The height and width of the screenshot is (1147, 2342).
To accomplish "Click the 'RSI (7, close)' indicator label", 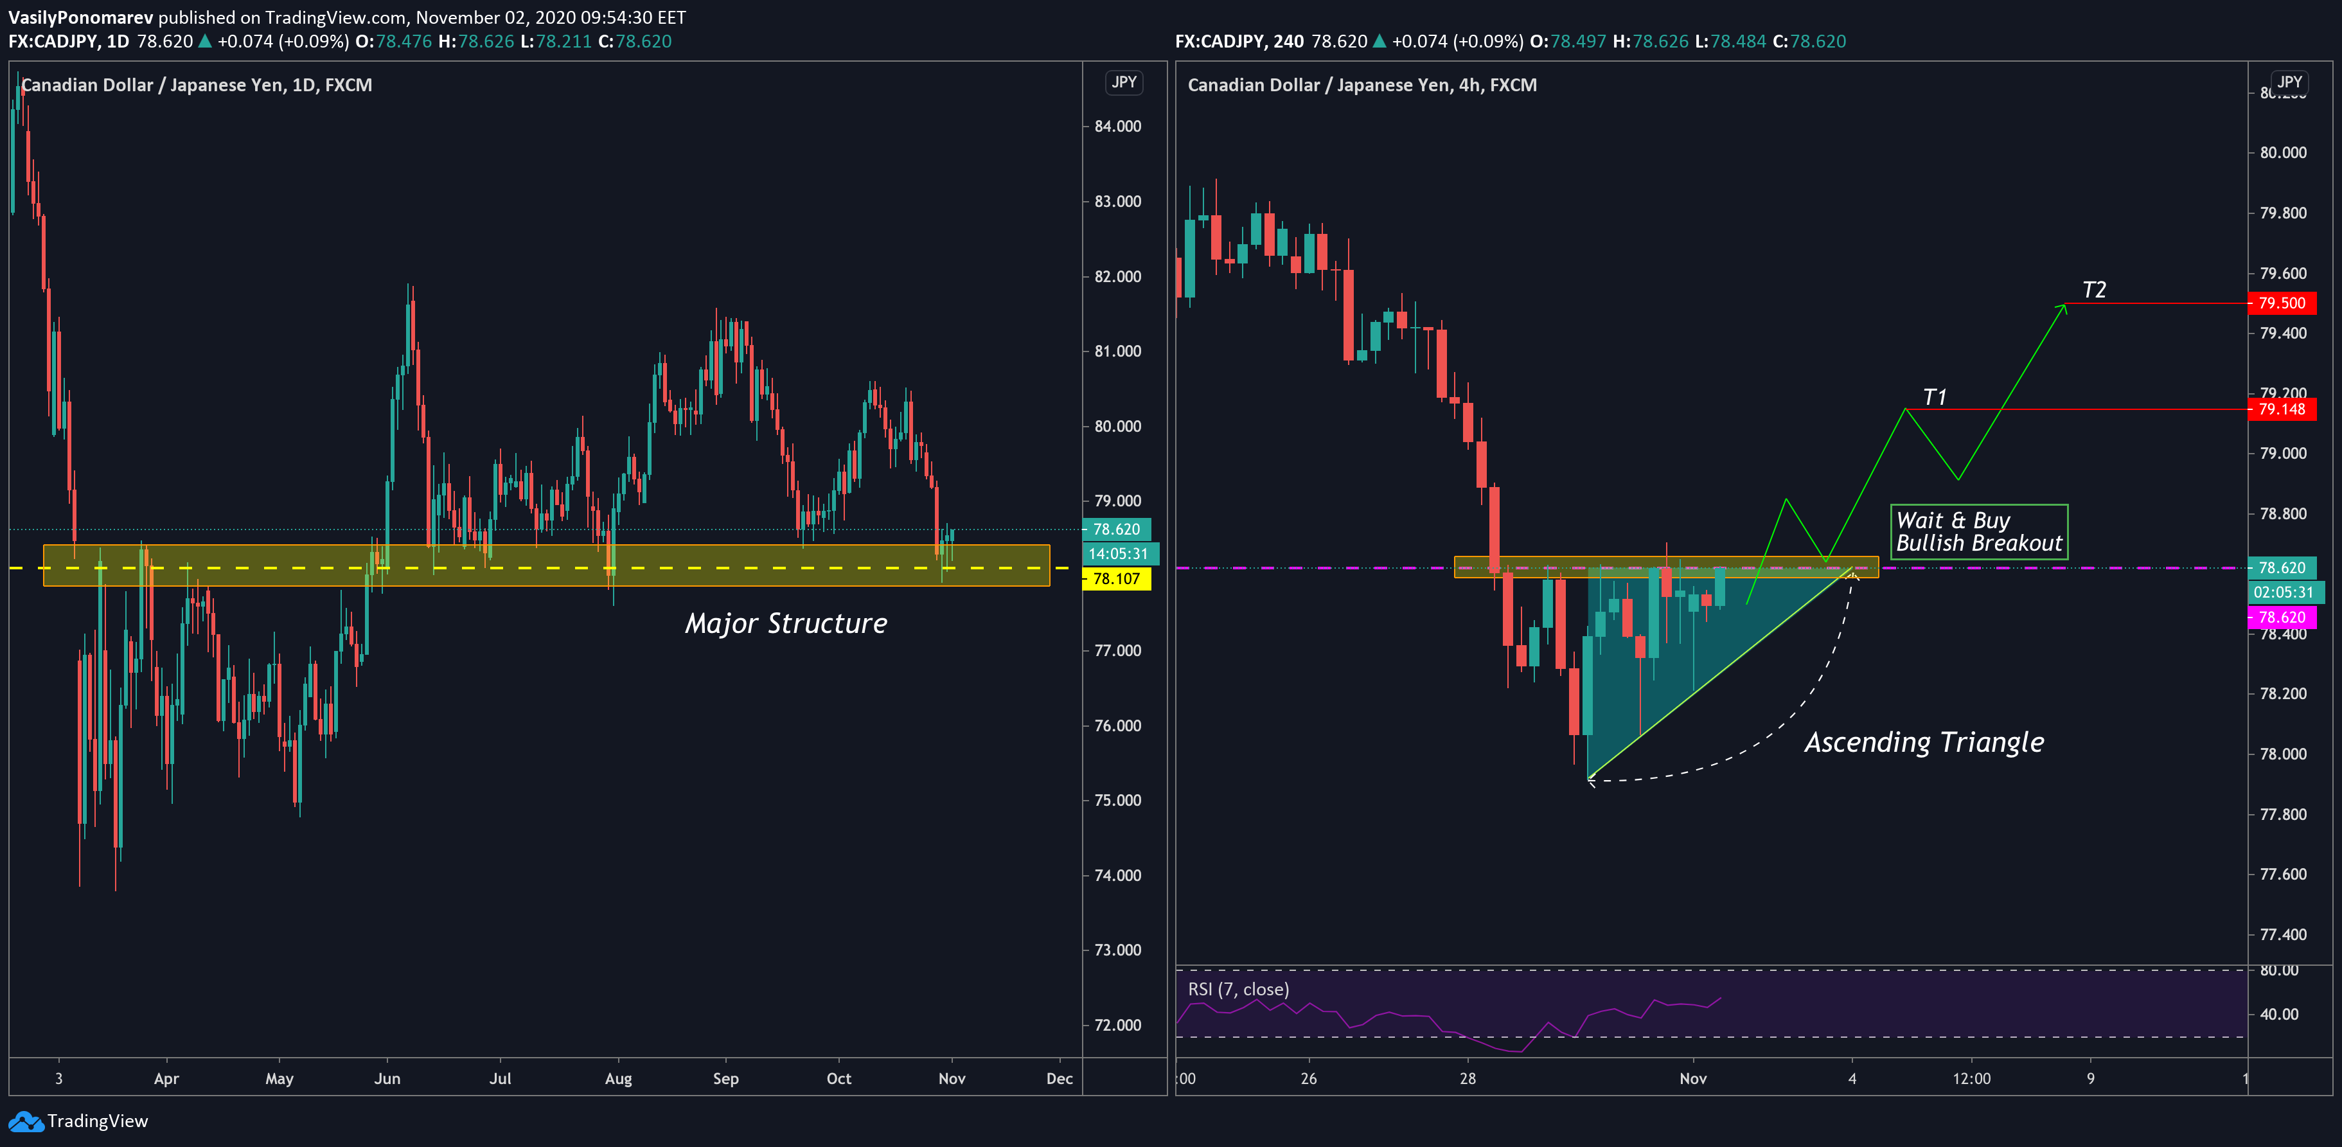I will (x=1238, y=990).
